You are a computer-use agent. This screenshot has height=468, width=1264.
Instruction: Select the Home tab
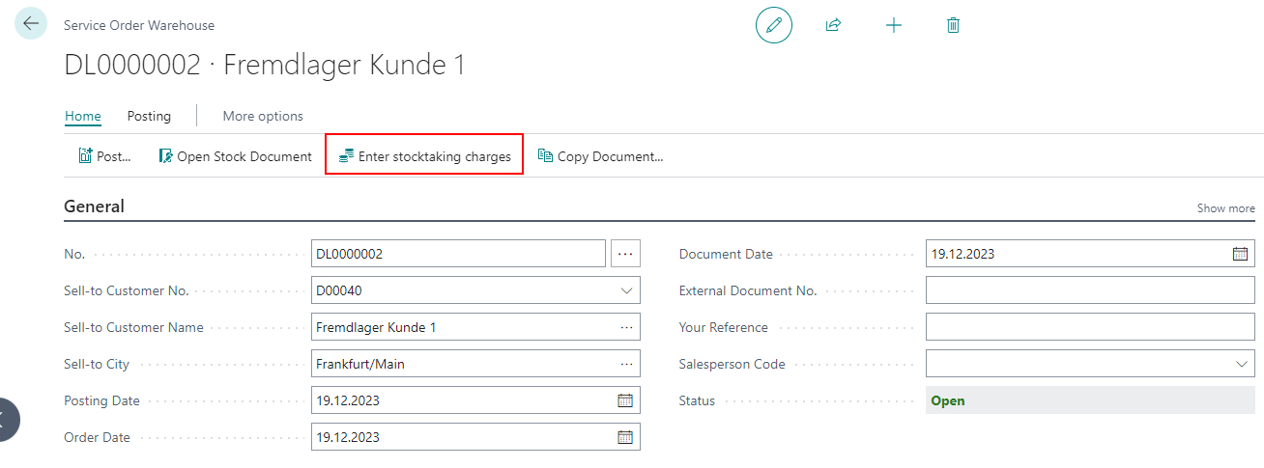(82, 116)
